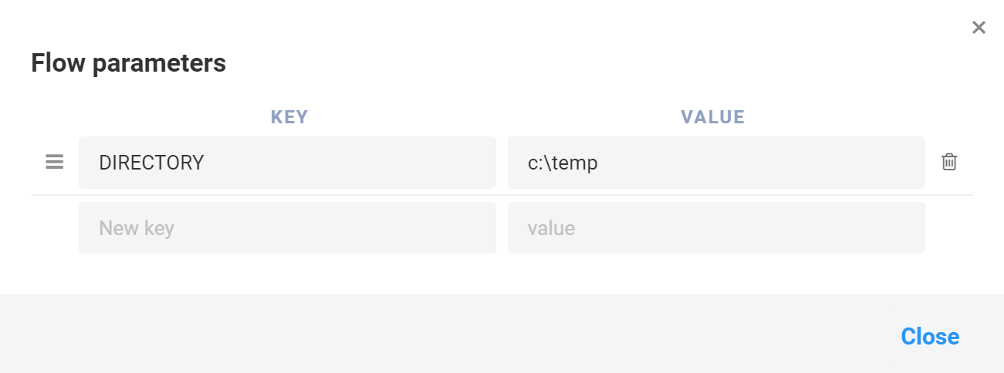Focus the c:\temp value field

tap(716, 163)
